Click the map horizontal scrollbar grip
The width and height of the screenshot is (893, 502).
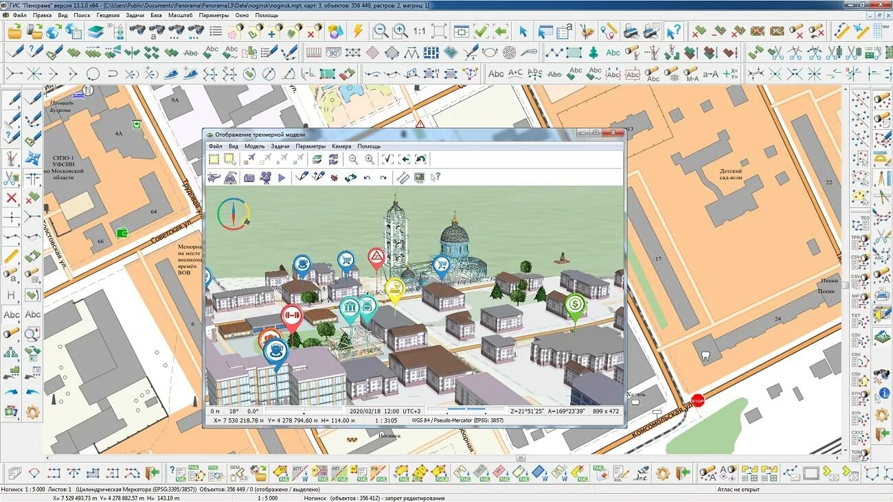tap(521, 457)
